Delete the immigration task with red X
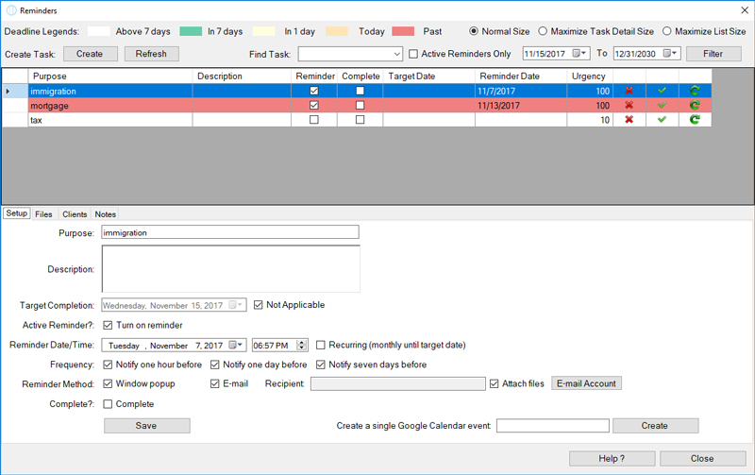 click(x=629, y=91)
